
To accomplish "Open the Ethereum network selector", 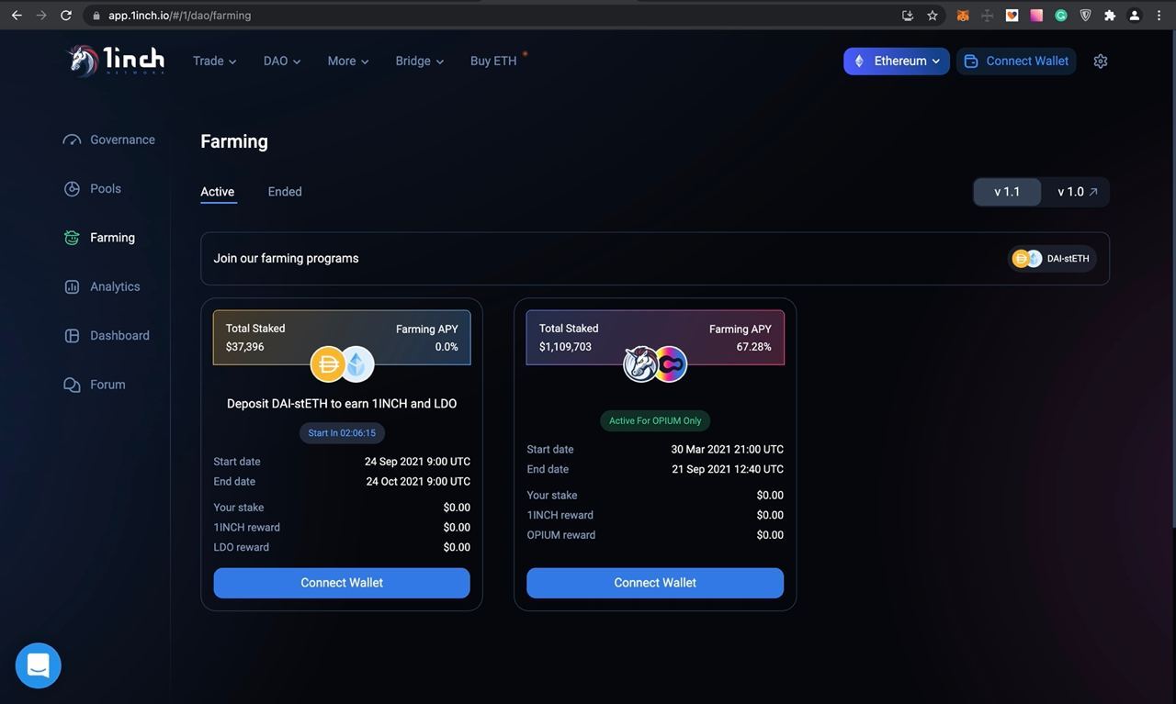I will (897, 61).
